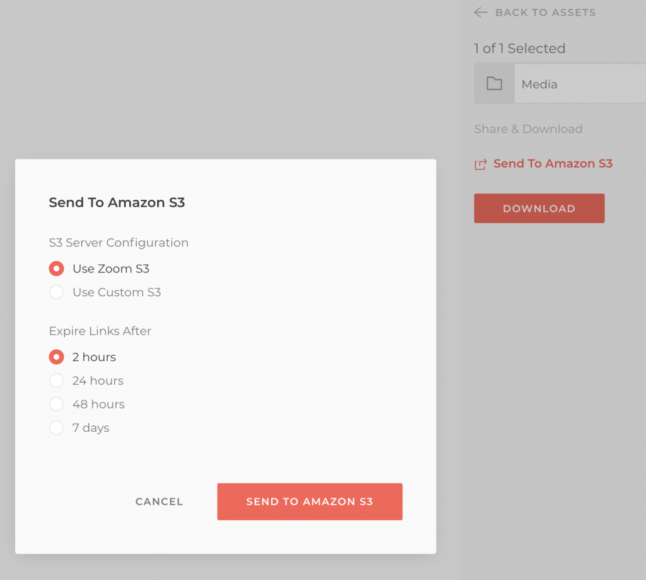This screenshot has height=580, width=646.
Task: Choose 48 hours link expiry
Action: (56, 404)
